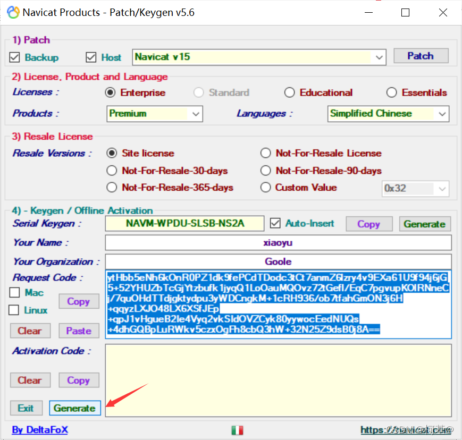The image size is (462, 440).
Task: Open the https link at bottom right
Action: pyautogui.click(x=407, y=430)
